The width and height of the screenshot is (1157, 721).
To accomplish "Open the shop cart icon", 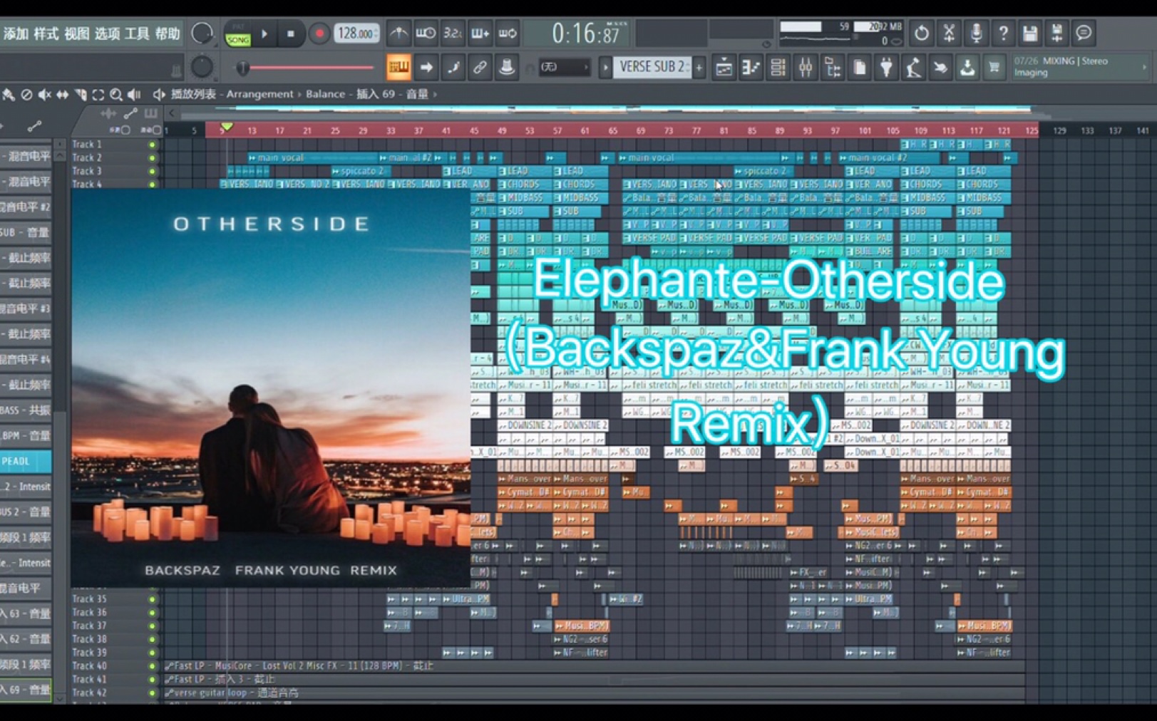I will point(994,68).
